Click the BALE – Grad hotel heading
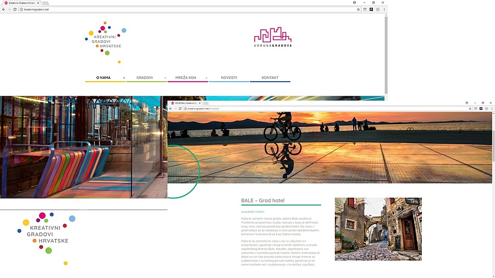Viewport: 495px width, 278px height. coord(263,201)
